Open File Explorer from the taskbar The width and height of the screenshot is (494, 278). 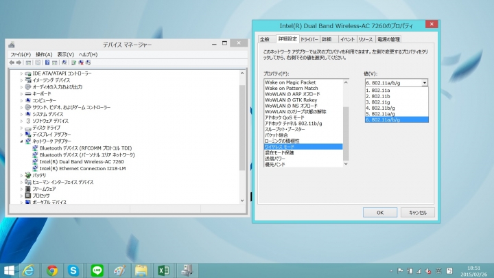click(141, 270)
